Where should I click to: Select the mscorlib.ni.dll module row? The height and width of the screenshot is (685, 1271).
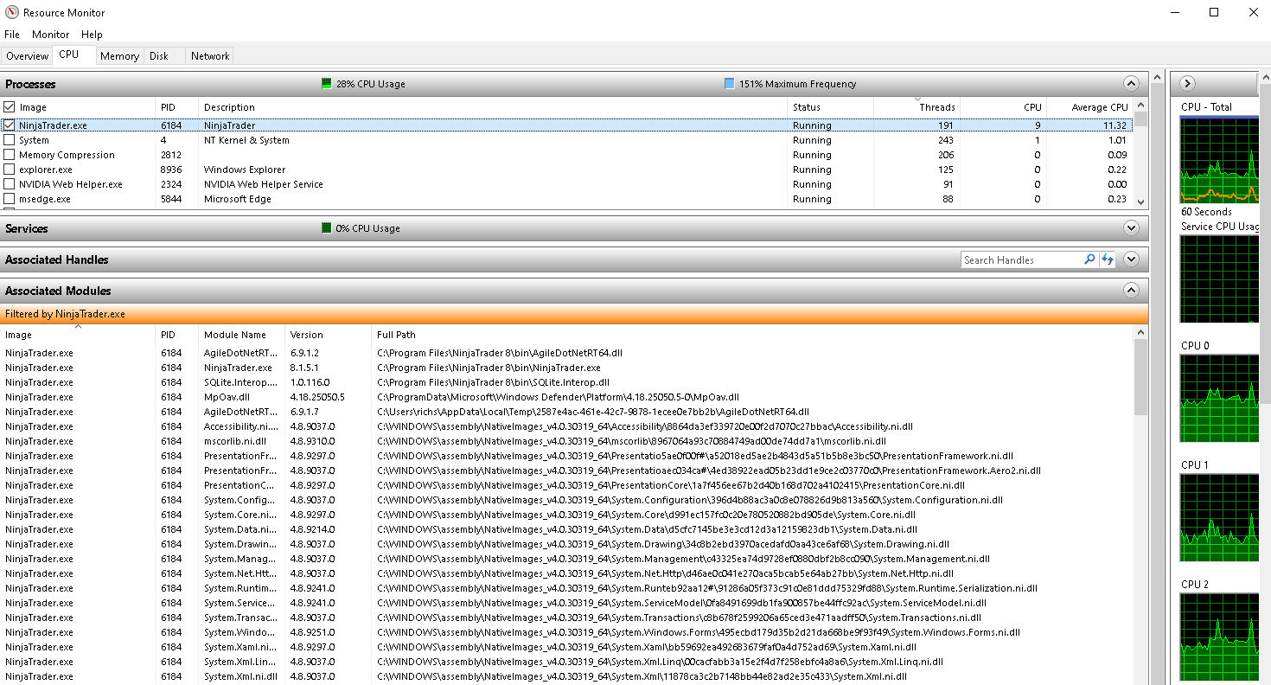click(566, 441)
